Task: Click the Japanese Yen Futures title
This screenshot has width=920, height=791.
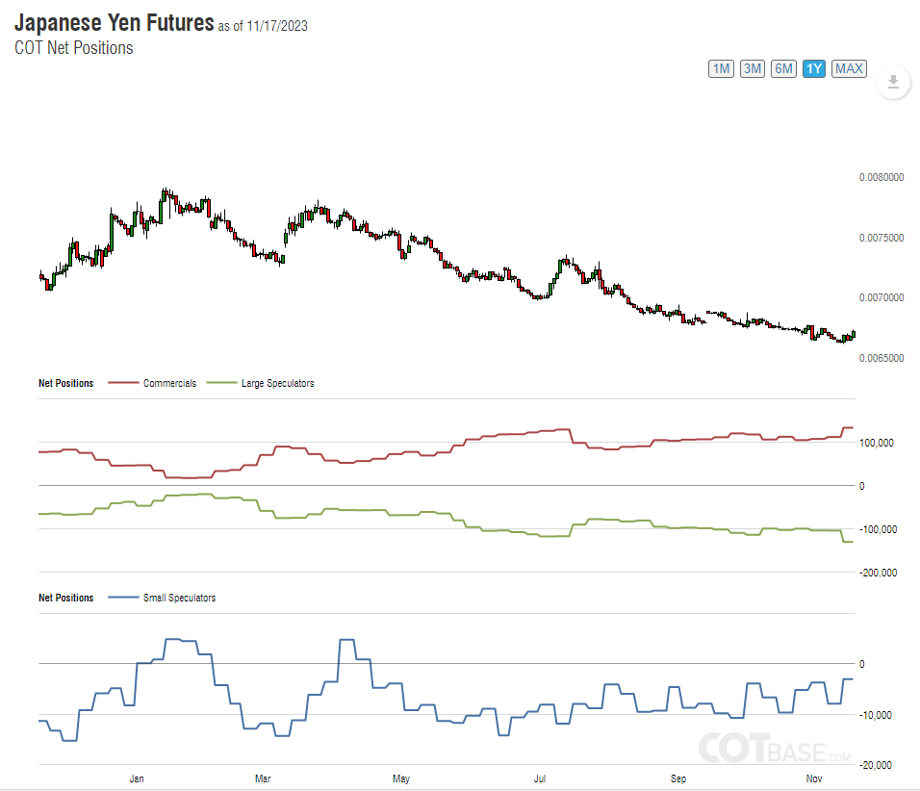Action: pyautogui.click(x=114, y=22)
